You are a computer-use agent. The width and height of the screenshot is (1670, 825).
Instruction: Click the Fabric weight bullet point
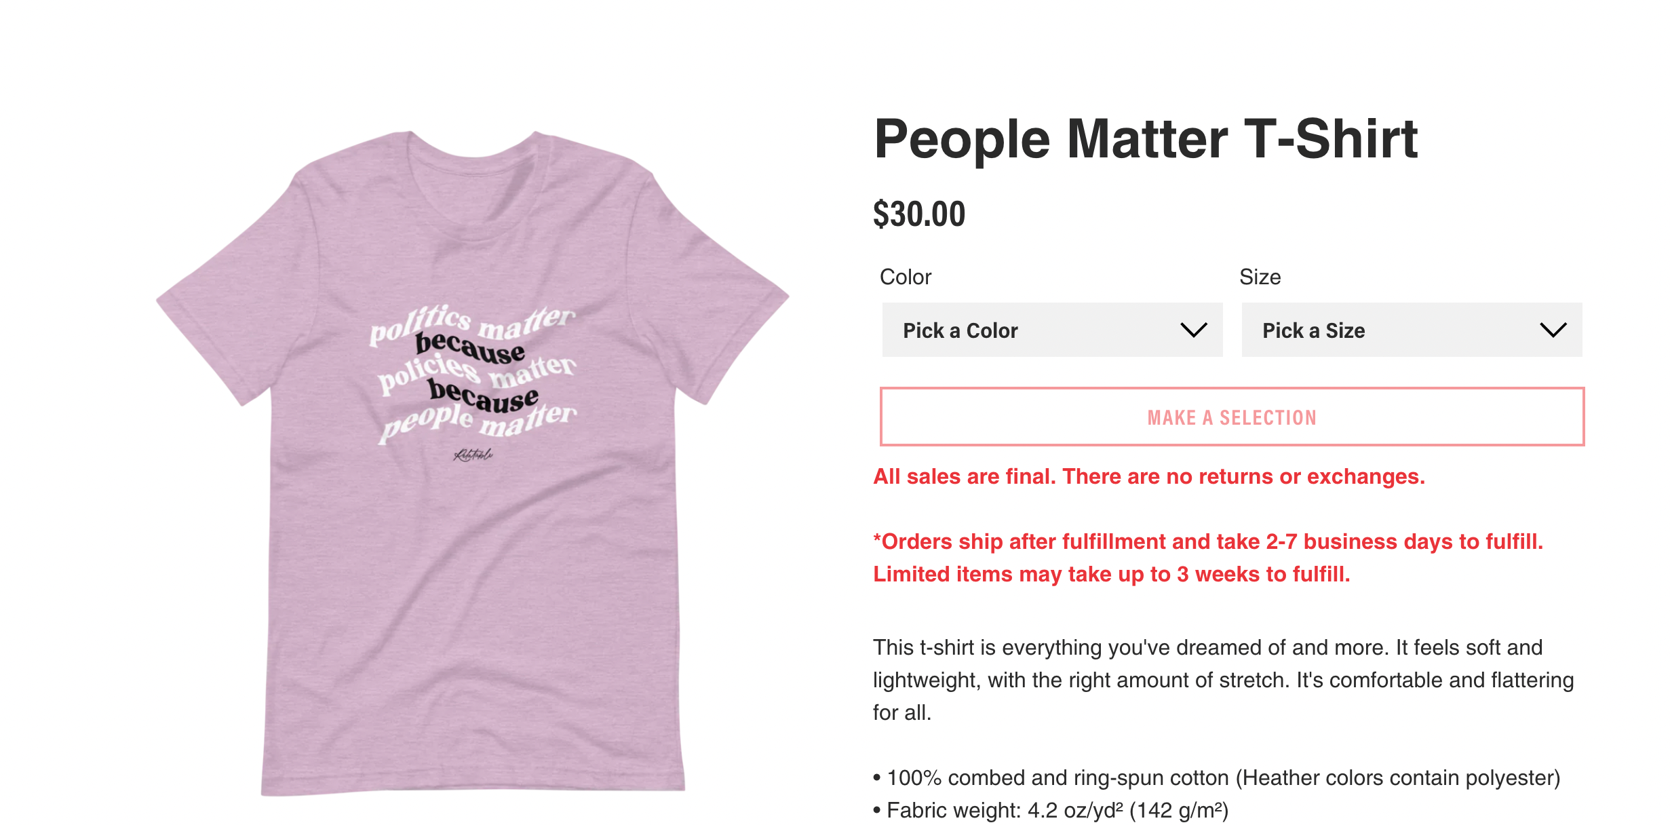[x=1051, y=810]
